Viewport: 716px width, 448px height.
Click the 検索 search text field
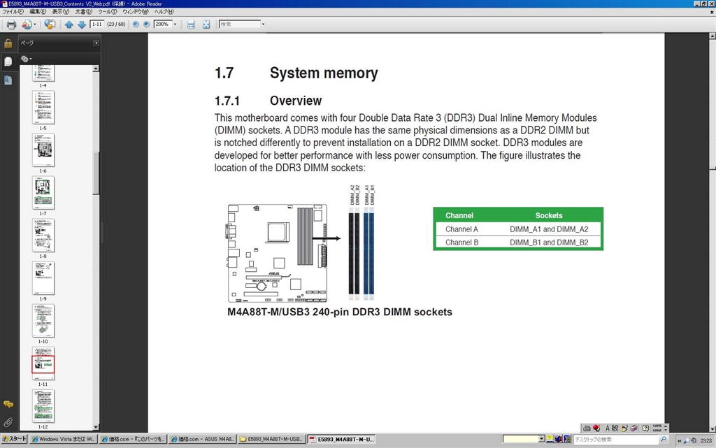tap(240, 24)
